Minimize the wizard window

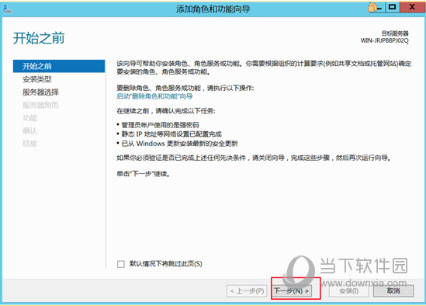click(379, 8)
